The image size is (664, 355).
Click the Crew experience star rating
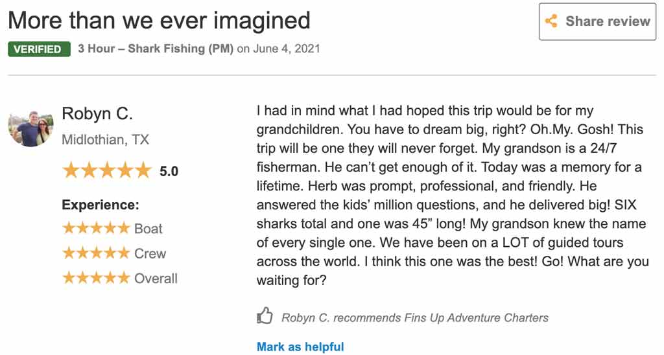click(96, 253)
